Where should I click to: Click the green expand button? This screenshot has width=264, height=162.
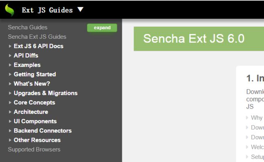click(102, 27)
